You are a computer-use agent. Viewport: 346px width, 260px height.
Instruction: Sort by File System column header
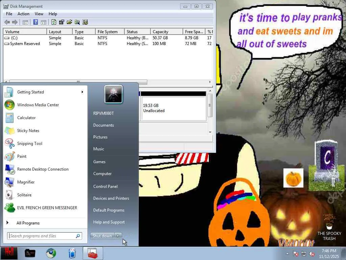110,31
